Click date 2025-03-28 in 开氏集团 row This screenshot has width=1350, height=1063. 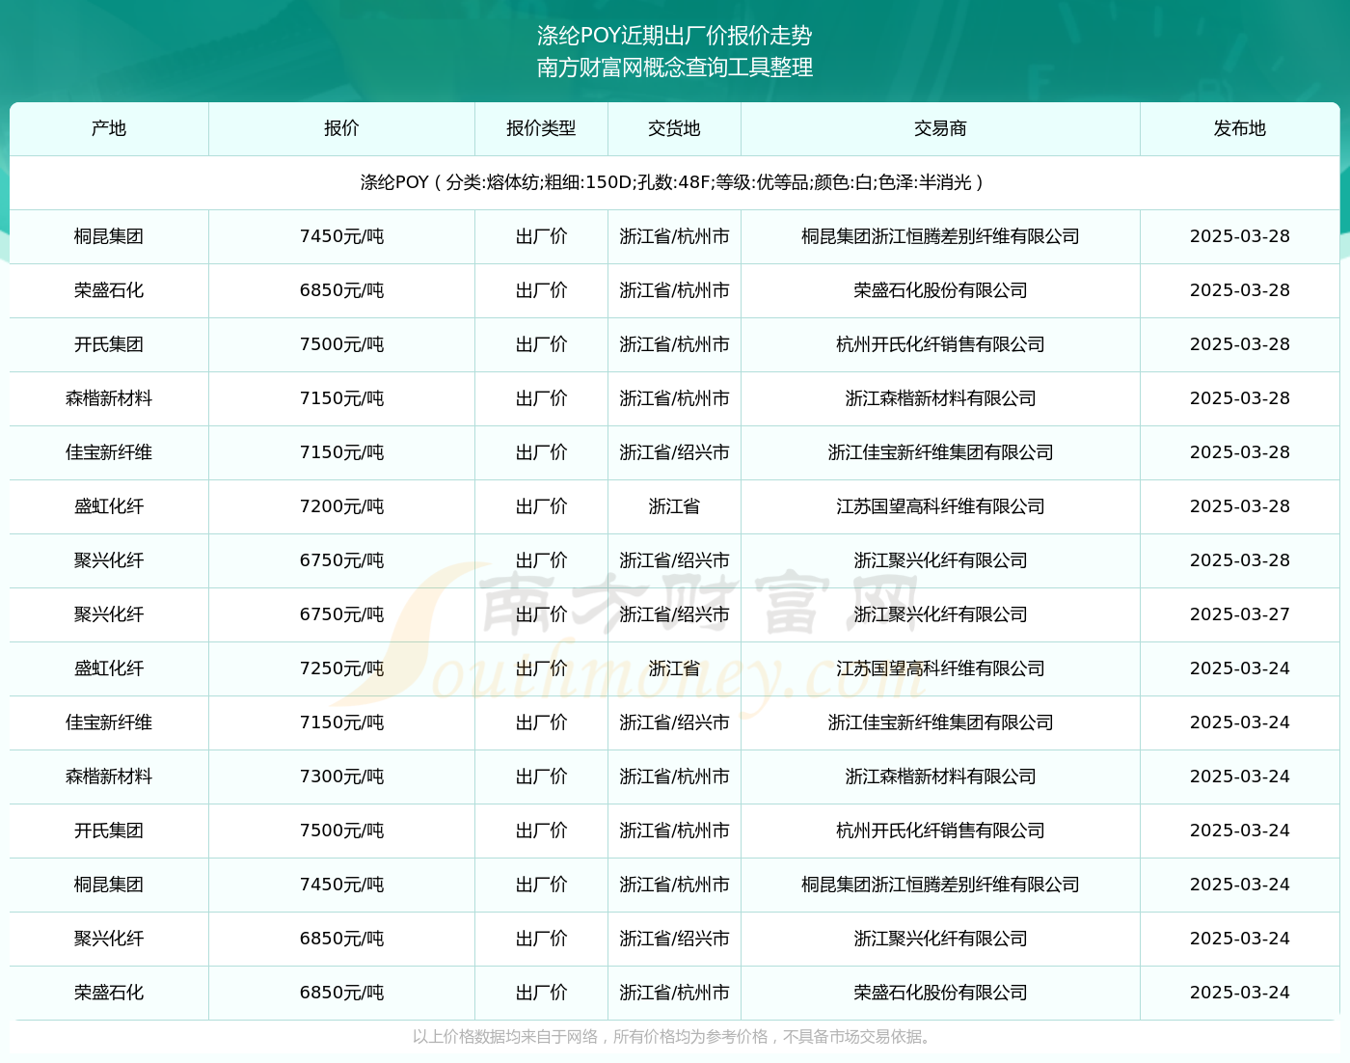point(1239,344)
